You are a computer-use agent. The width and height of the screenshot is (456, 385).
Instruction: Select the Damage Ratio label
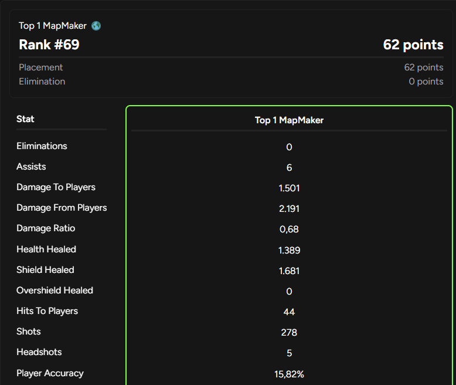[46, 228]
